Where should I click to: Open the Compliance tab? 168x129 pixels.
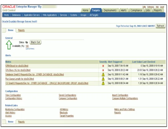click(136, 10)
